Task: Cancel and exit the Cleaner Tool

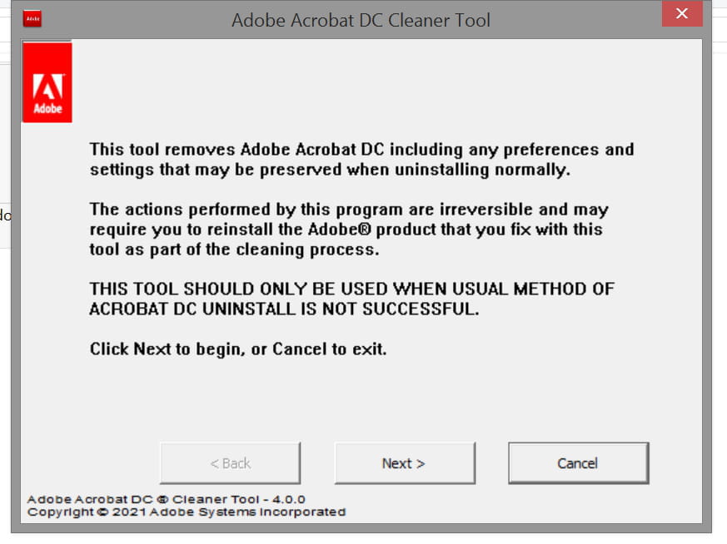Action: (578, 463)
